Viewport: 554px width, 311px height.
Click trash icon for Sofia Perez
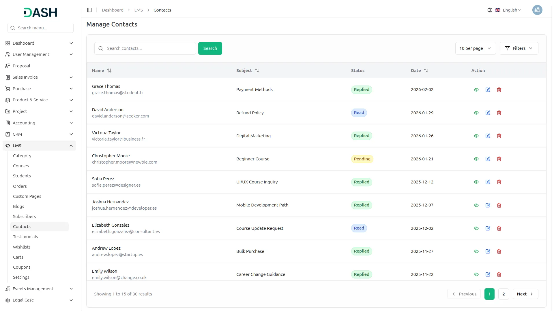point(499,182)
